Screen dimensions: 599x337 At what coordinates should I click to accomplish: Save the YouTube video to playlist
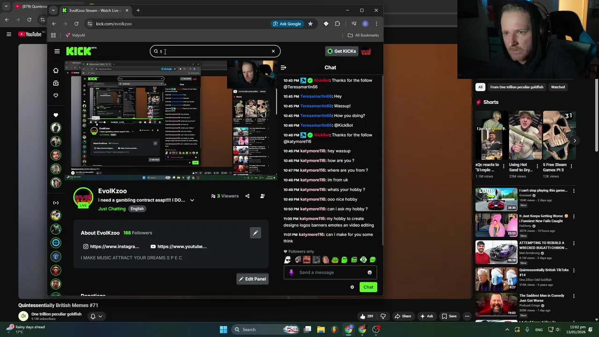449,316
